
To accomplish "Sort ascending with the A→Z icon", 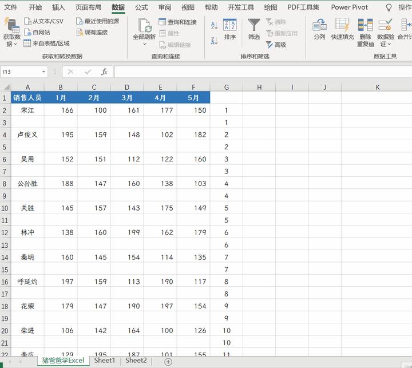I will [x=214, y=26].
